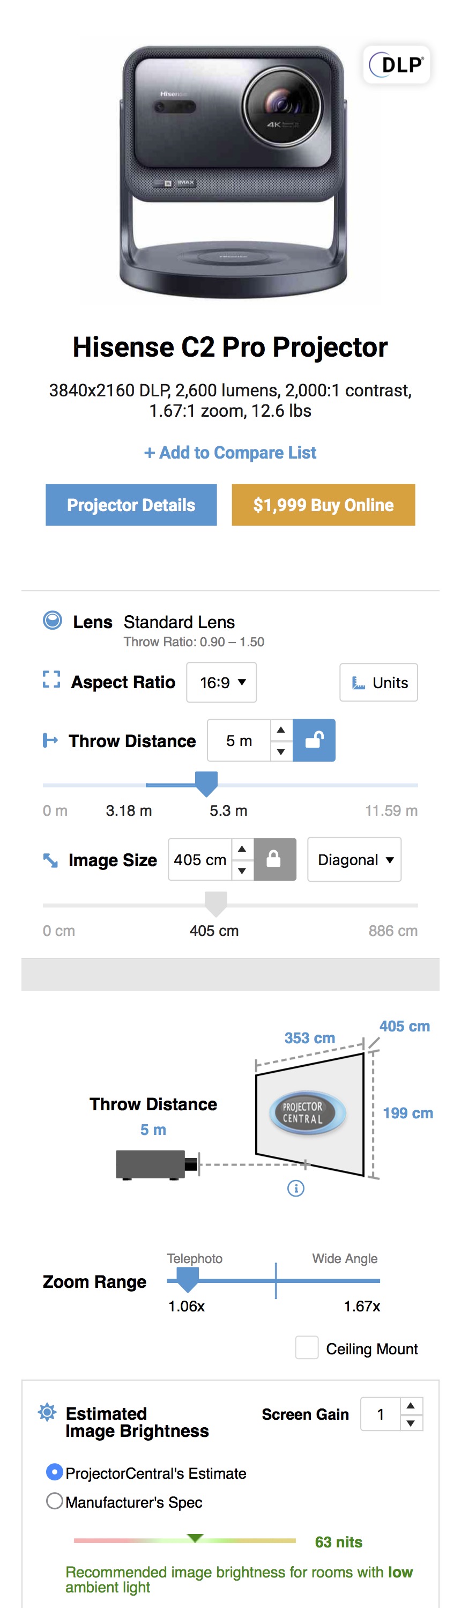Open the Diagonal image size dropdown
This screenshot has width=461, height=1608.
pyautogui.click(x=354, y=860)
